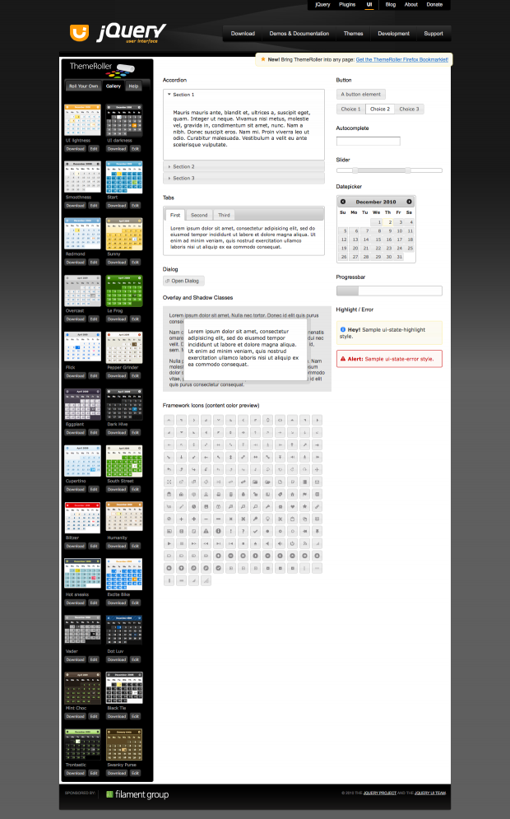Edit the Le Frog theme
Screen dimensions: 510x819
point(135,319)
